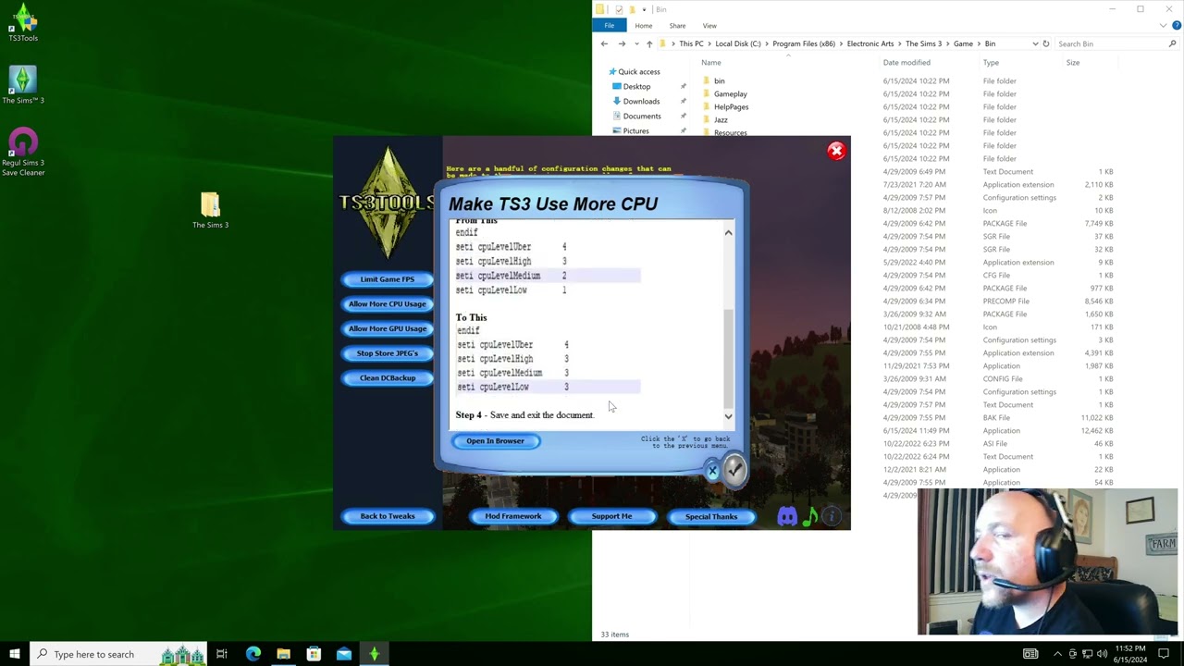Viewport: 1184px width, 666px height.
Task: Click 'Electronic Arts' in address breadcrumb
Action: [x=869, y=43]
